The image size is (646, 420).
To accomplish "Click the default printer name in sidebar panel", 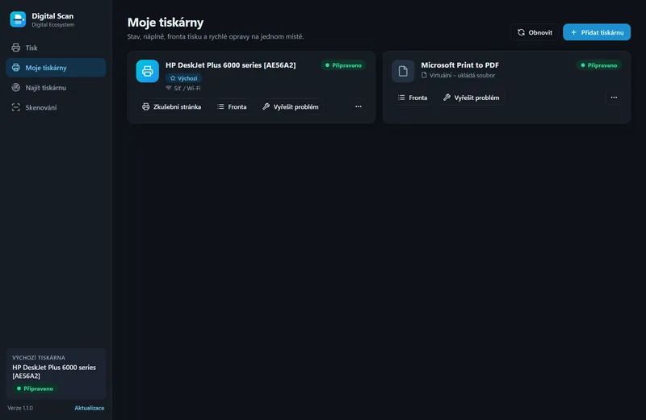I will pyautogui.click(x=54, y=372).
